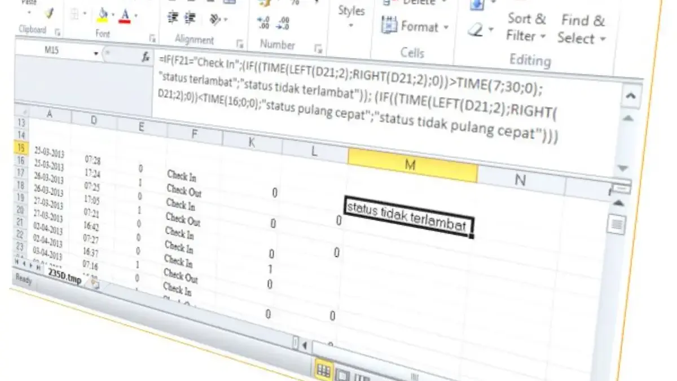Click the Borders icon in the Font group

click(74, 13)
